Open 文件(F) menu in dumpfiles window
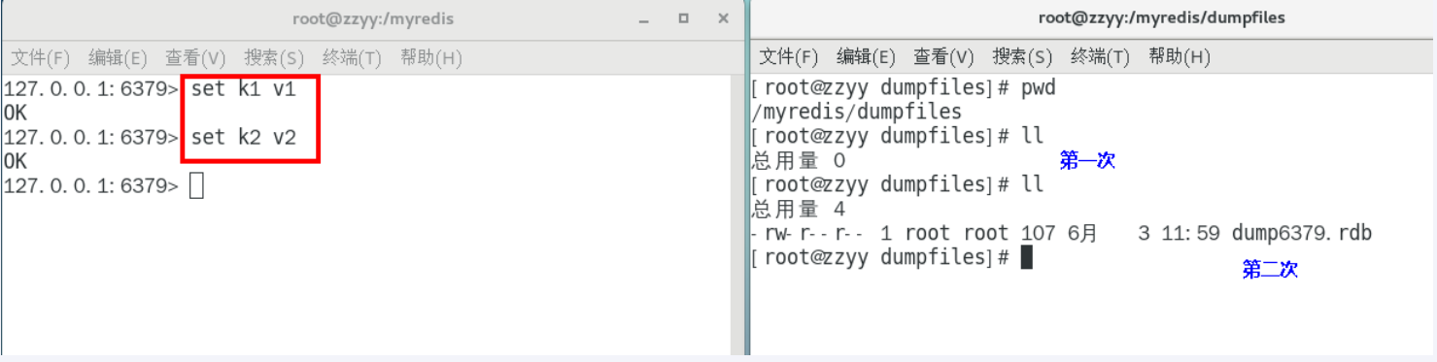Image resolution: width=1437 pixels, height=362 pixels. point(788,56)
